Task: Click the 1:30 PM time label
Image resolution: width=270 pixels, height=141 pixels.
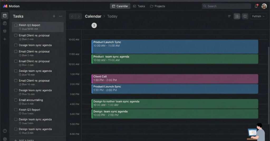Action: pyautogui.click(x=75, y=74)
